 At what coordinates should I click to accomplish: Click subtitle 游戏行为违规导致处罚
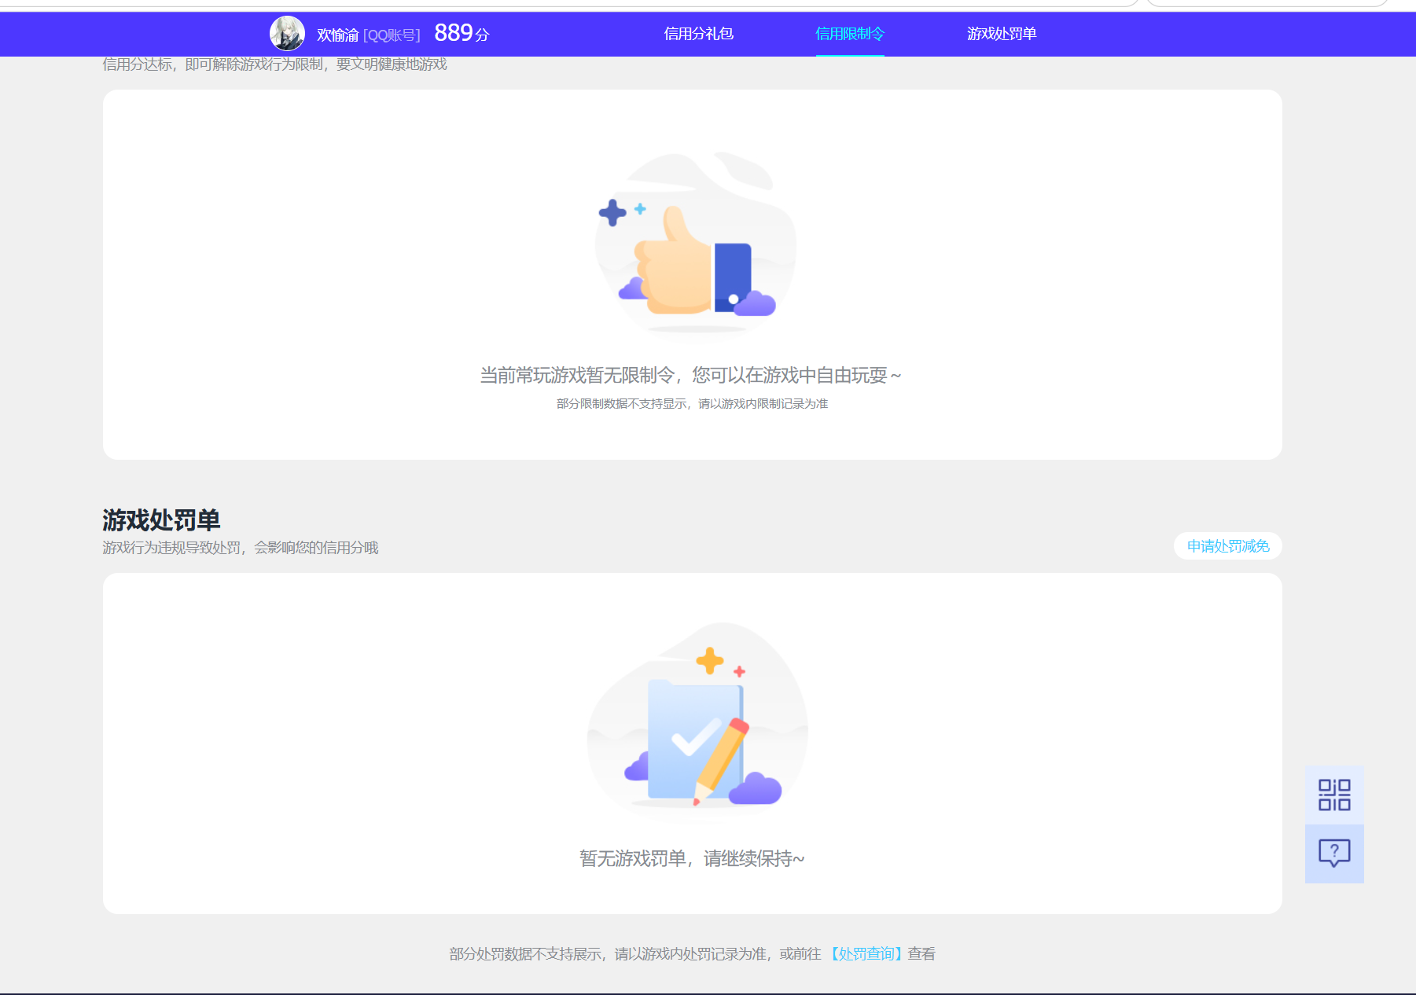point(240,548)
